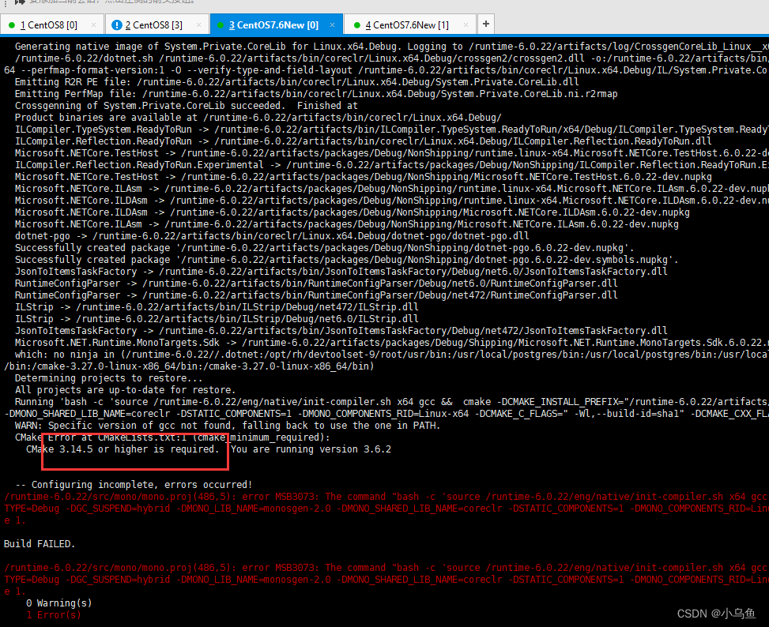Close the CentOS7.6New [1] session tab
769x627 pixels.
pyautogui.click(x=465, y=24)
